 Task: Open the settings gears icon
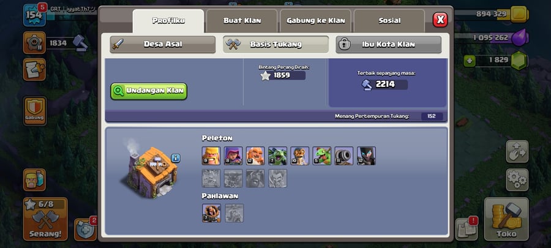click(517, 180)
